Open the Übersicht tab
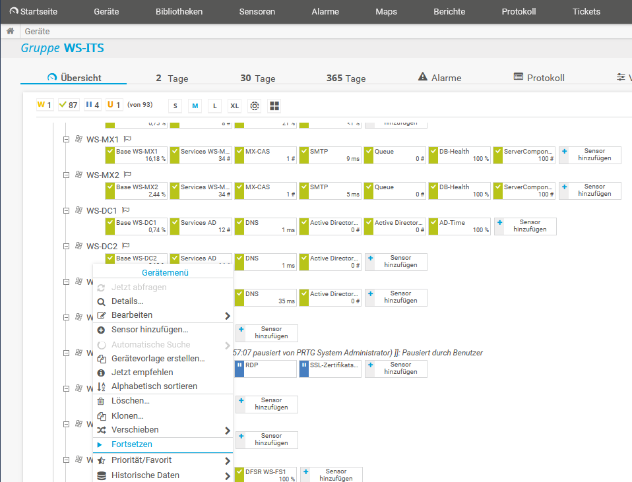The width and height of the screenshot is (632, 482). click(x=74, y=78)
